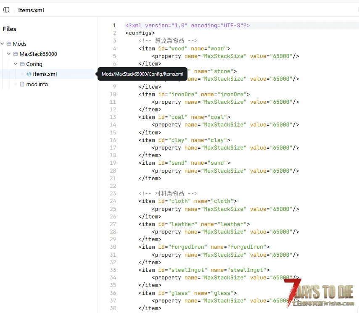Select the MaxStack65000 folder name

(38, 54)
